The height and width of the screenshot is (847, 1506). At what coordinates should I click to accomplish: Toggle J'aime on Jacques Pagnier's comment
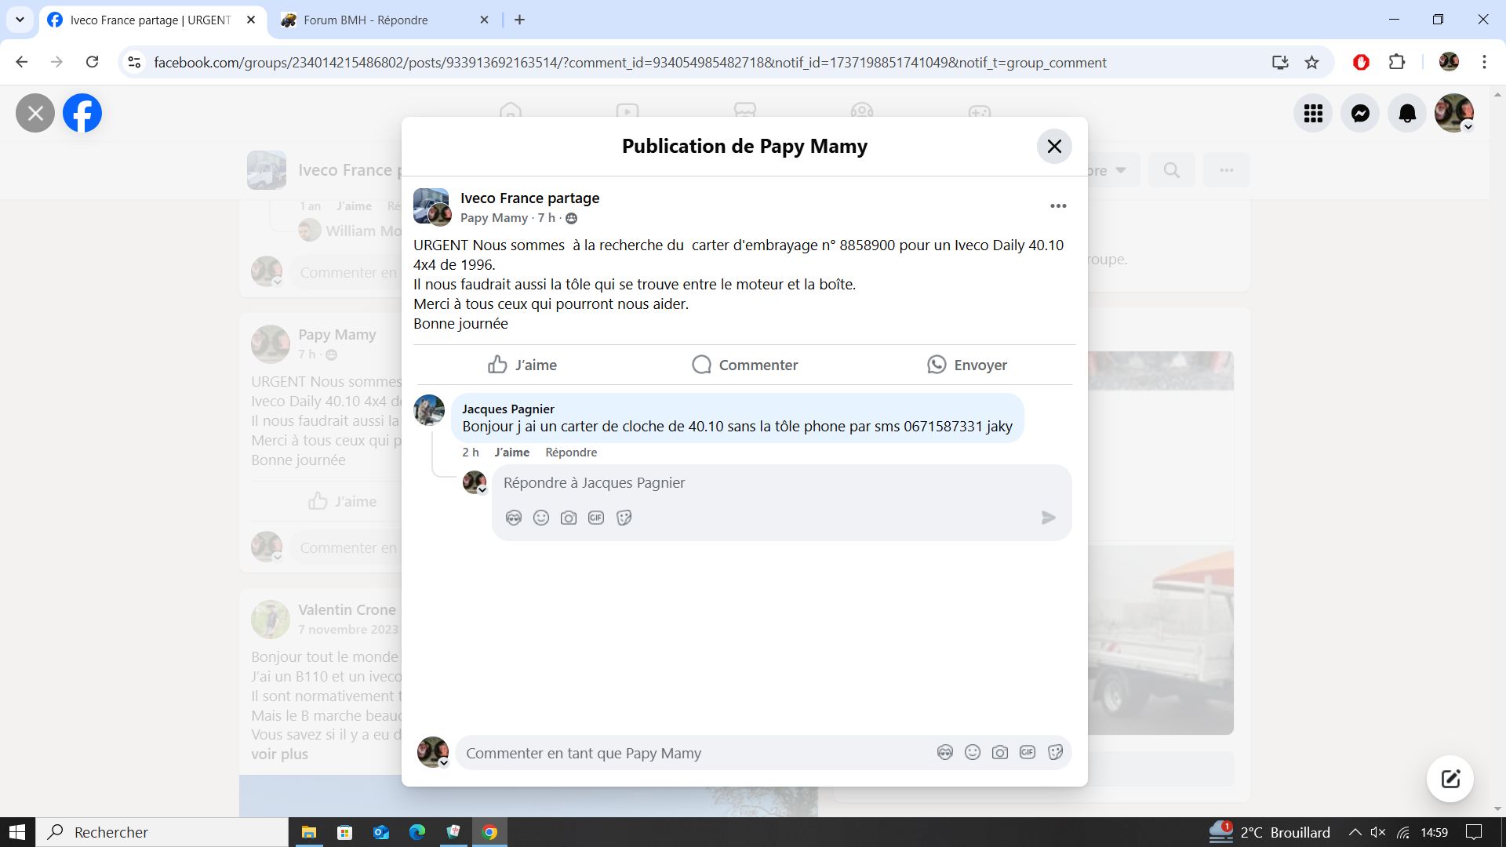click(511, 453)
